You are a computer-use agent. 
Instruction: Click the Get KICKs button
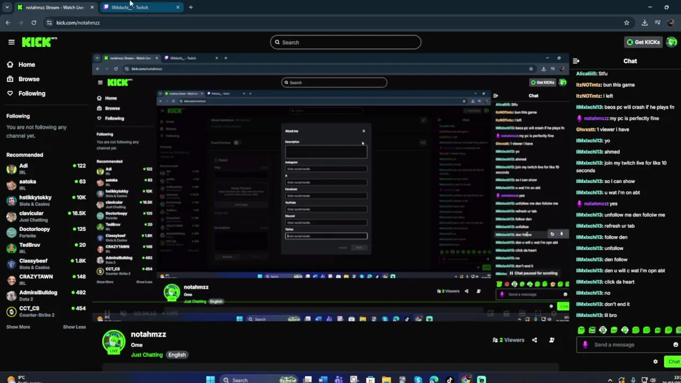click(x=643, y=42)
